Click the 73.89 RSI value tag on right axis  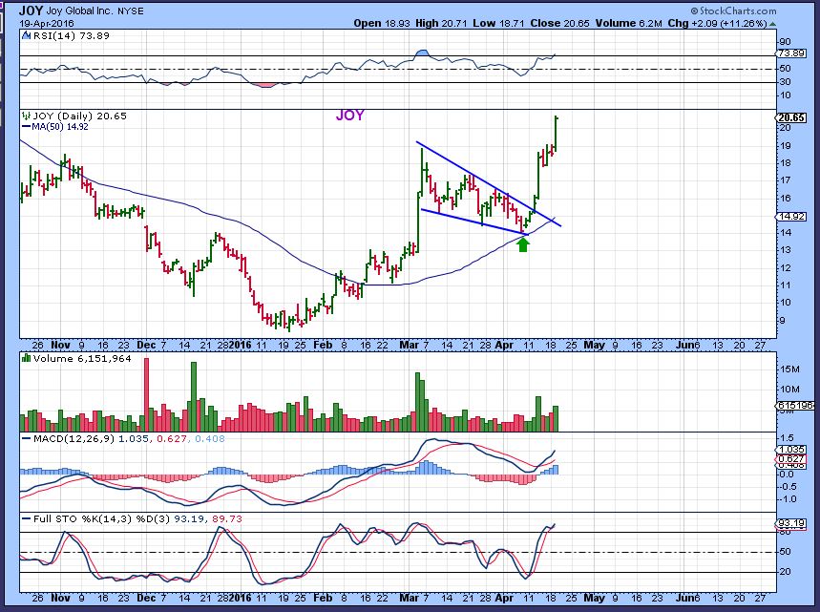(x=791, y=53)
